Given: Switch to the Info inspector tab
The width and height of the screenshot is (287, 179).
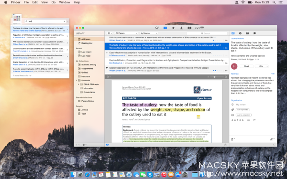Looking at the screenshot, I should pyautogui.click(x=240, y=33).
